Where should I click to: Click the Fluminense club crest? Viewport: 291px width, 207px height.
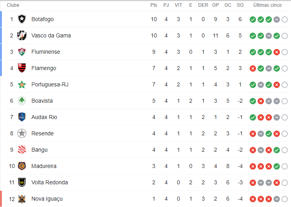click(x=22, y=52)
